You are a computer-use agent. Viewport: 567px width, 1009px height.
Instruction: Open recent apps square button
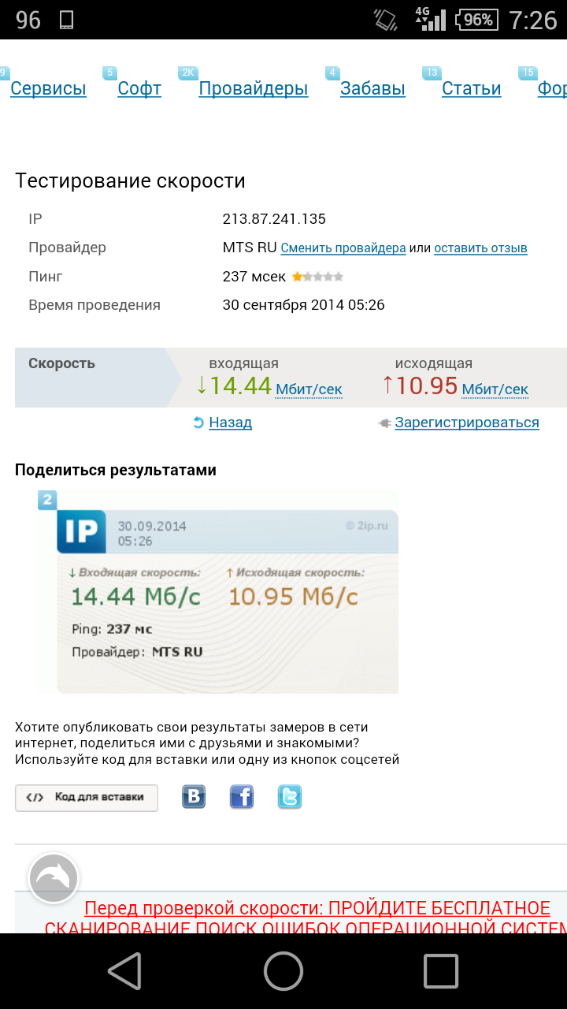[x=440, y=970]
